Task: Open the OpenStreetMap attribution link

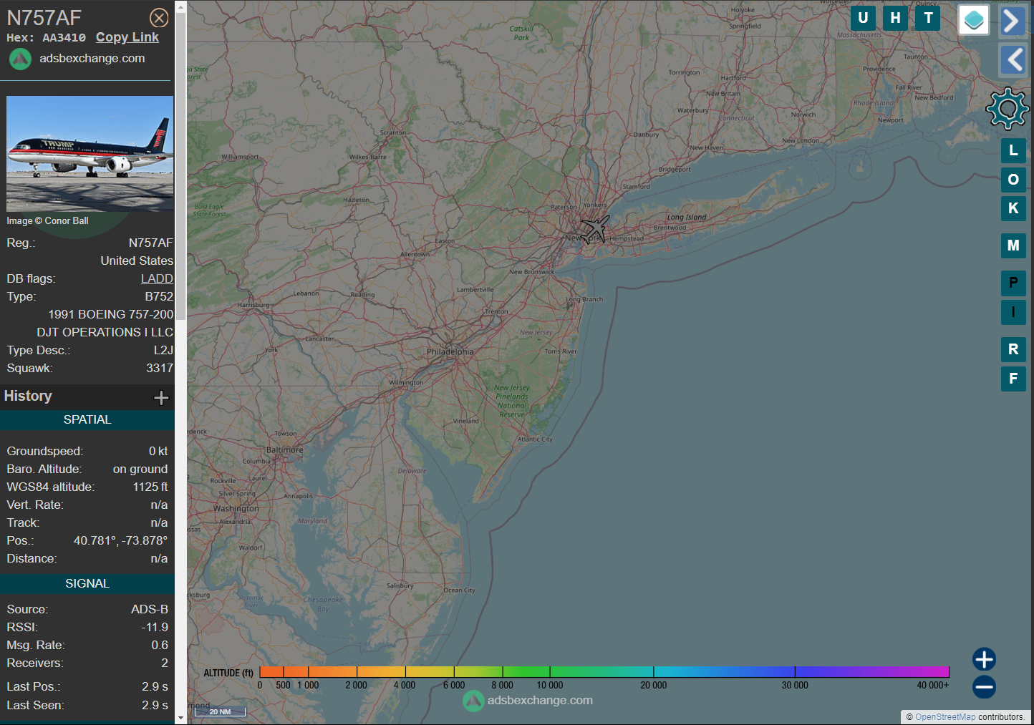Action: click(x=945, y=717)
